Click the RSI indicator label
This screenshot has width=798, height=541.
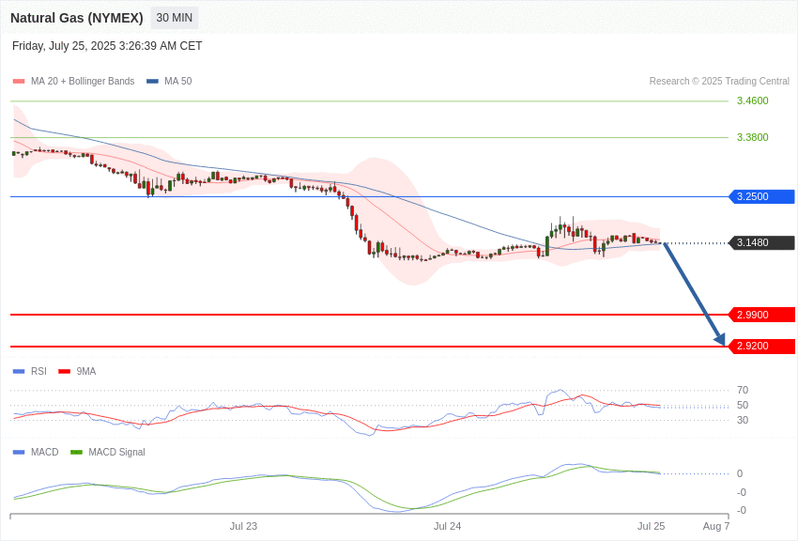[x=38, y=372]
